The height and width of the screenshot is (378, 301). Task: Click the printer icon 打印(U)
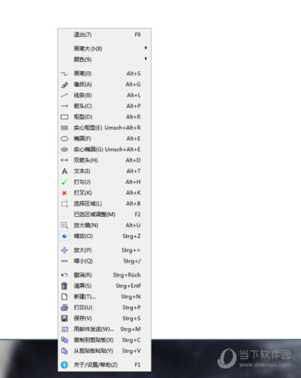(x=64, y=308)
